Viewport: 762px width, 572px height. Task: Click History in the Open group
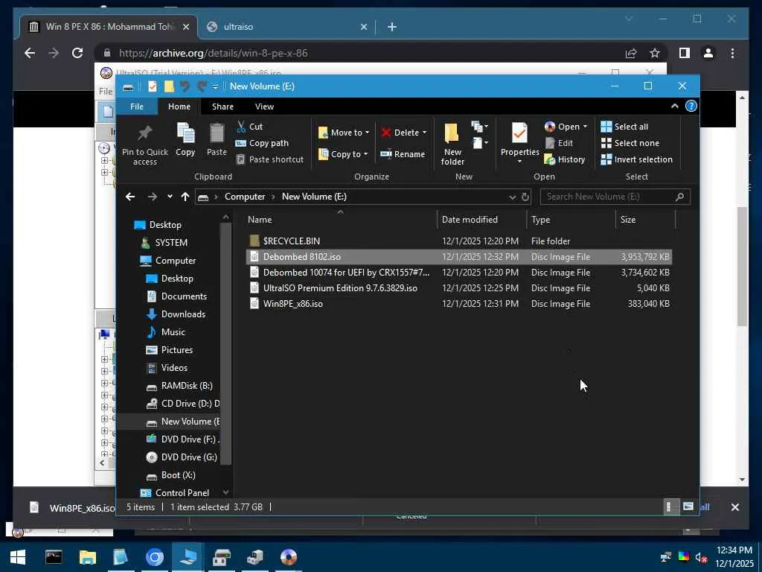point(565,159)
